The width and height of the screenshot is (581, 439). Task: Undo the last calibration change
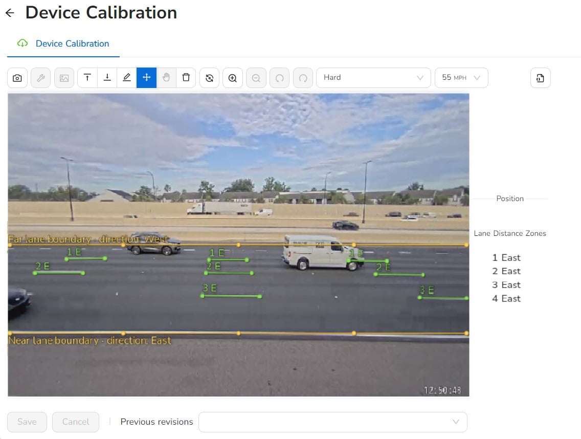pos(279,78)
